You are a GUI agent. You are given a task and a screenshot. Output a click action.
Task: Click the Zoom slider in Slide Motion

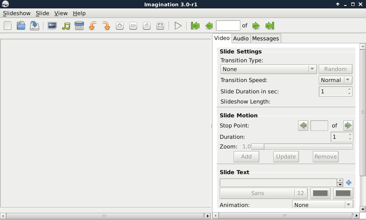(x=302, y=146)
